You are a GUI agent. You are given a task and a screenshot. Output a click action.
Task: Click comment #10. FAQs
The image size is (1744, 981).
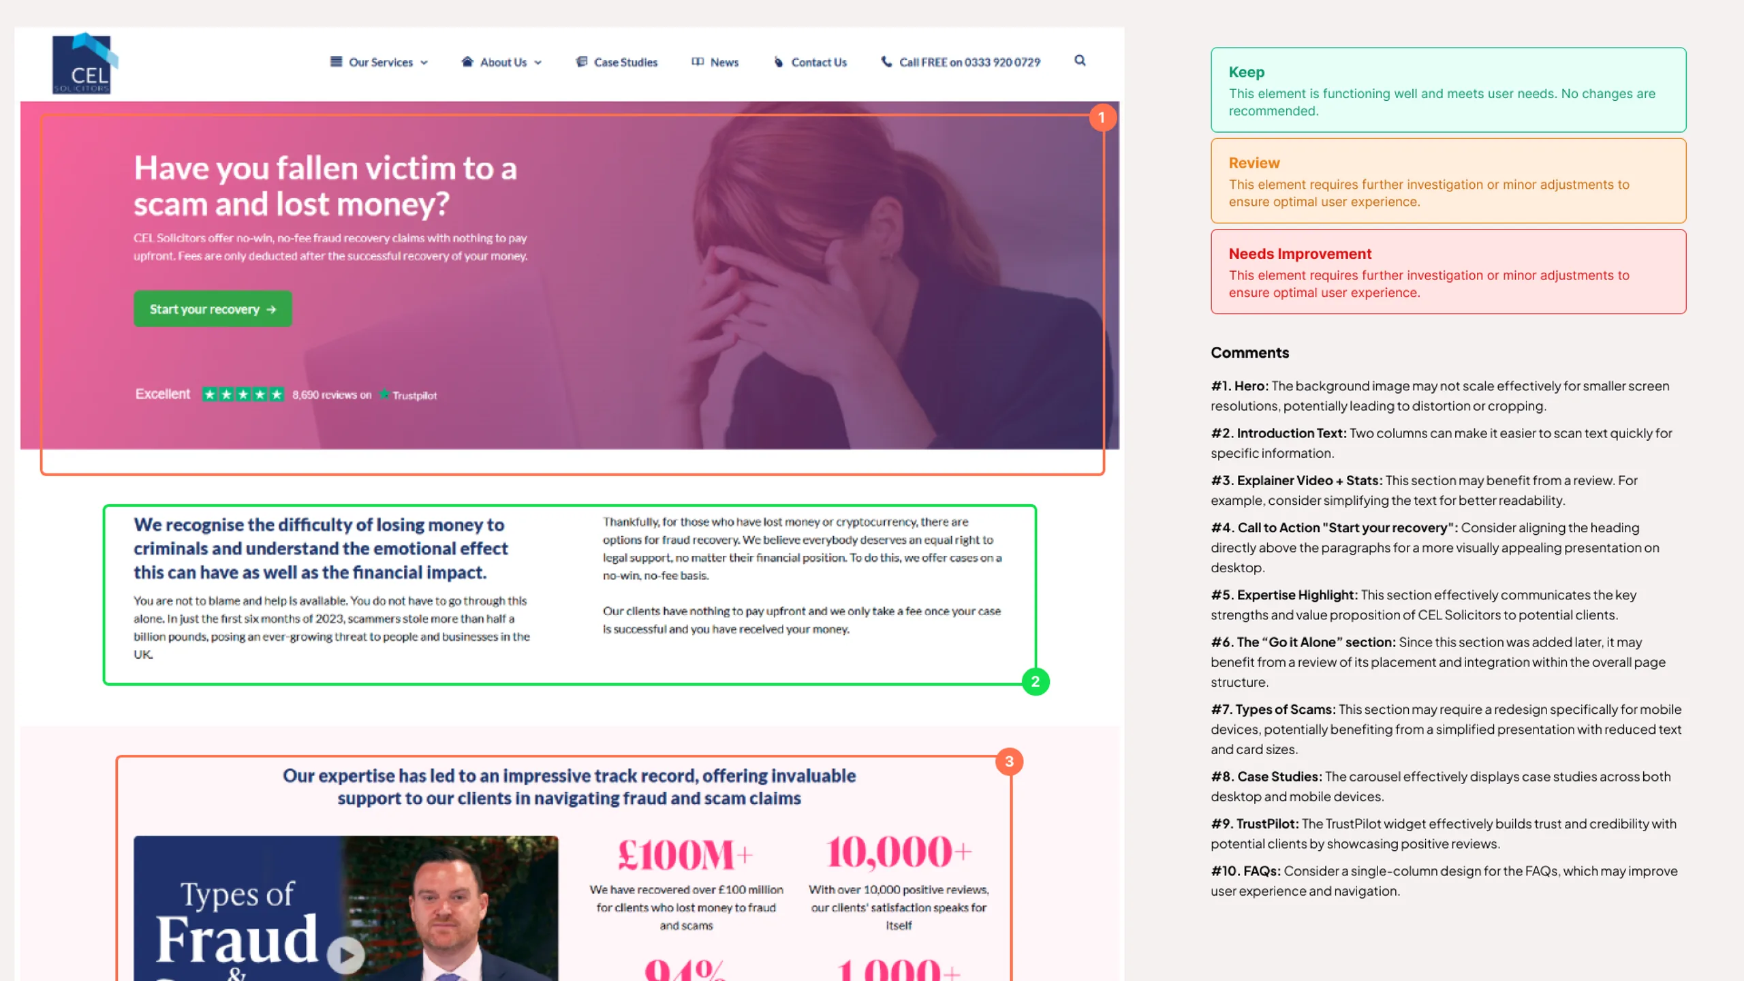pos(1444,882)
